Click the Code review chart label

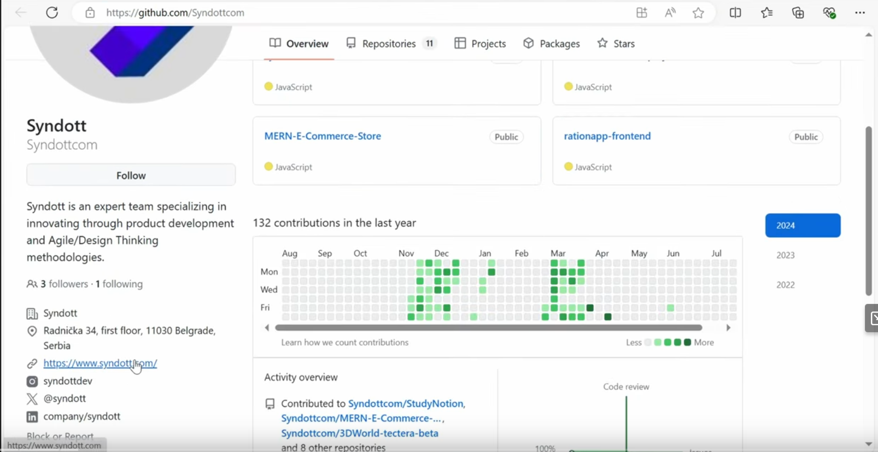tap(627, 387)
